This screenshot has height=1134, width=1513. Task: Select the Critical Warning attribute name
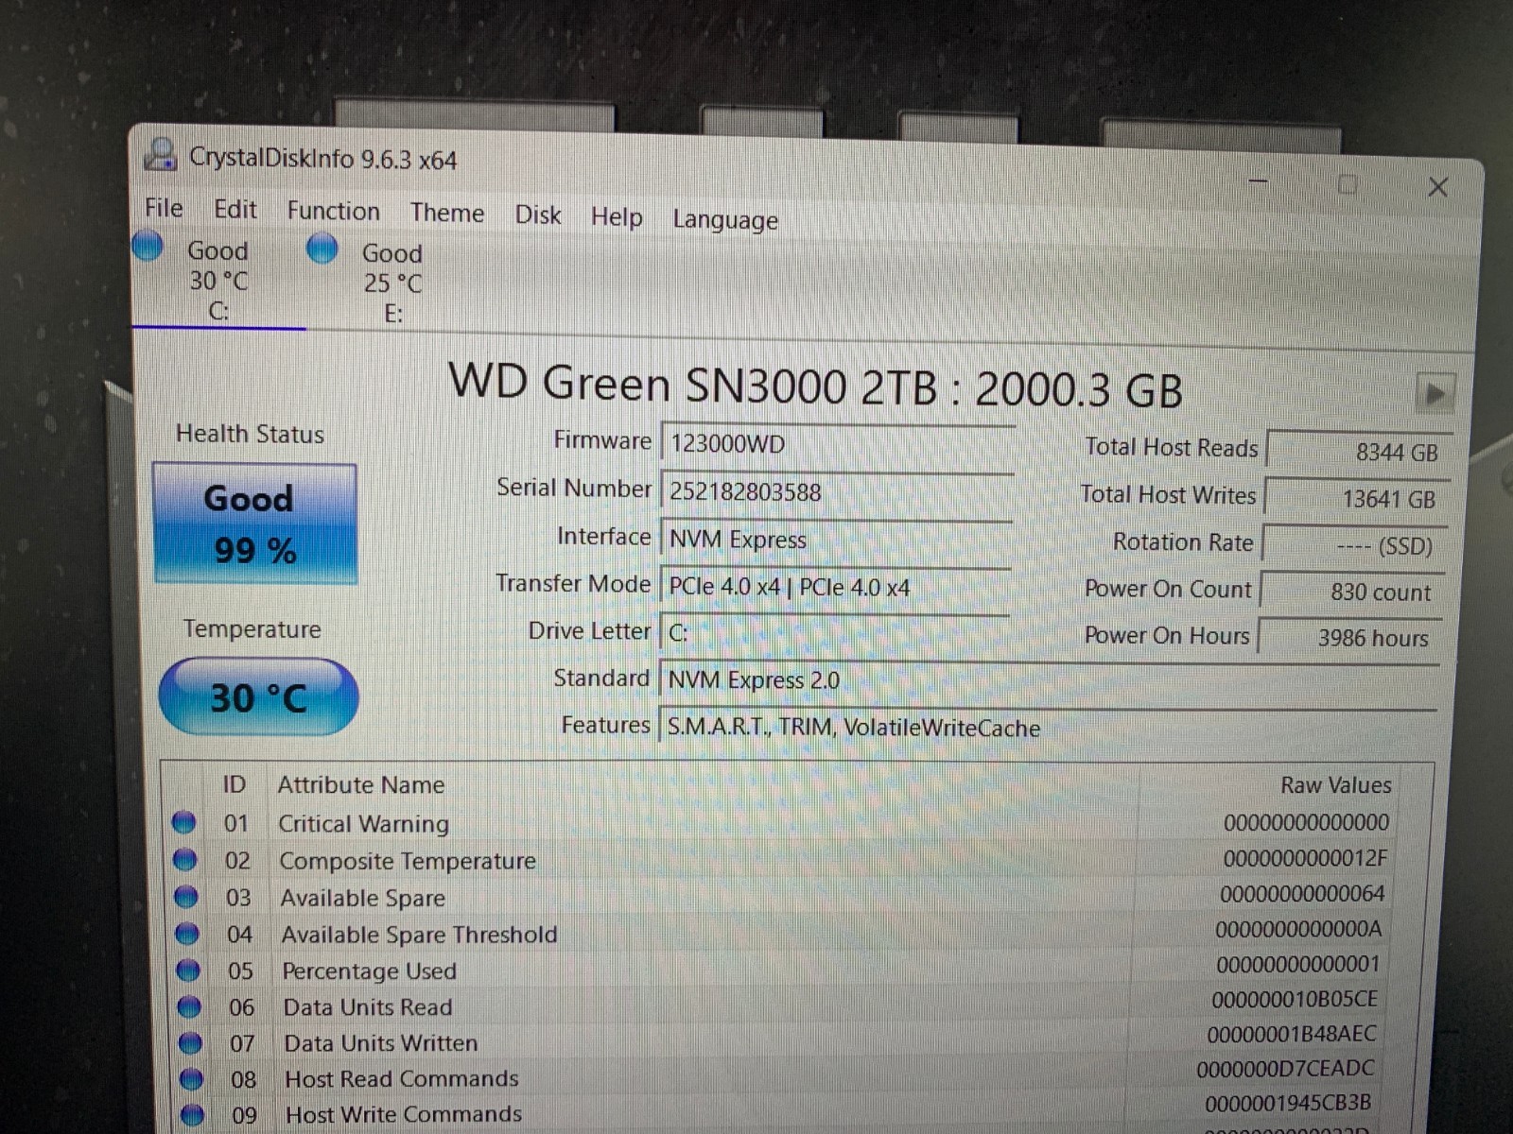[x=364, y=824]
